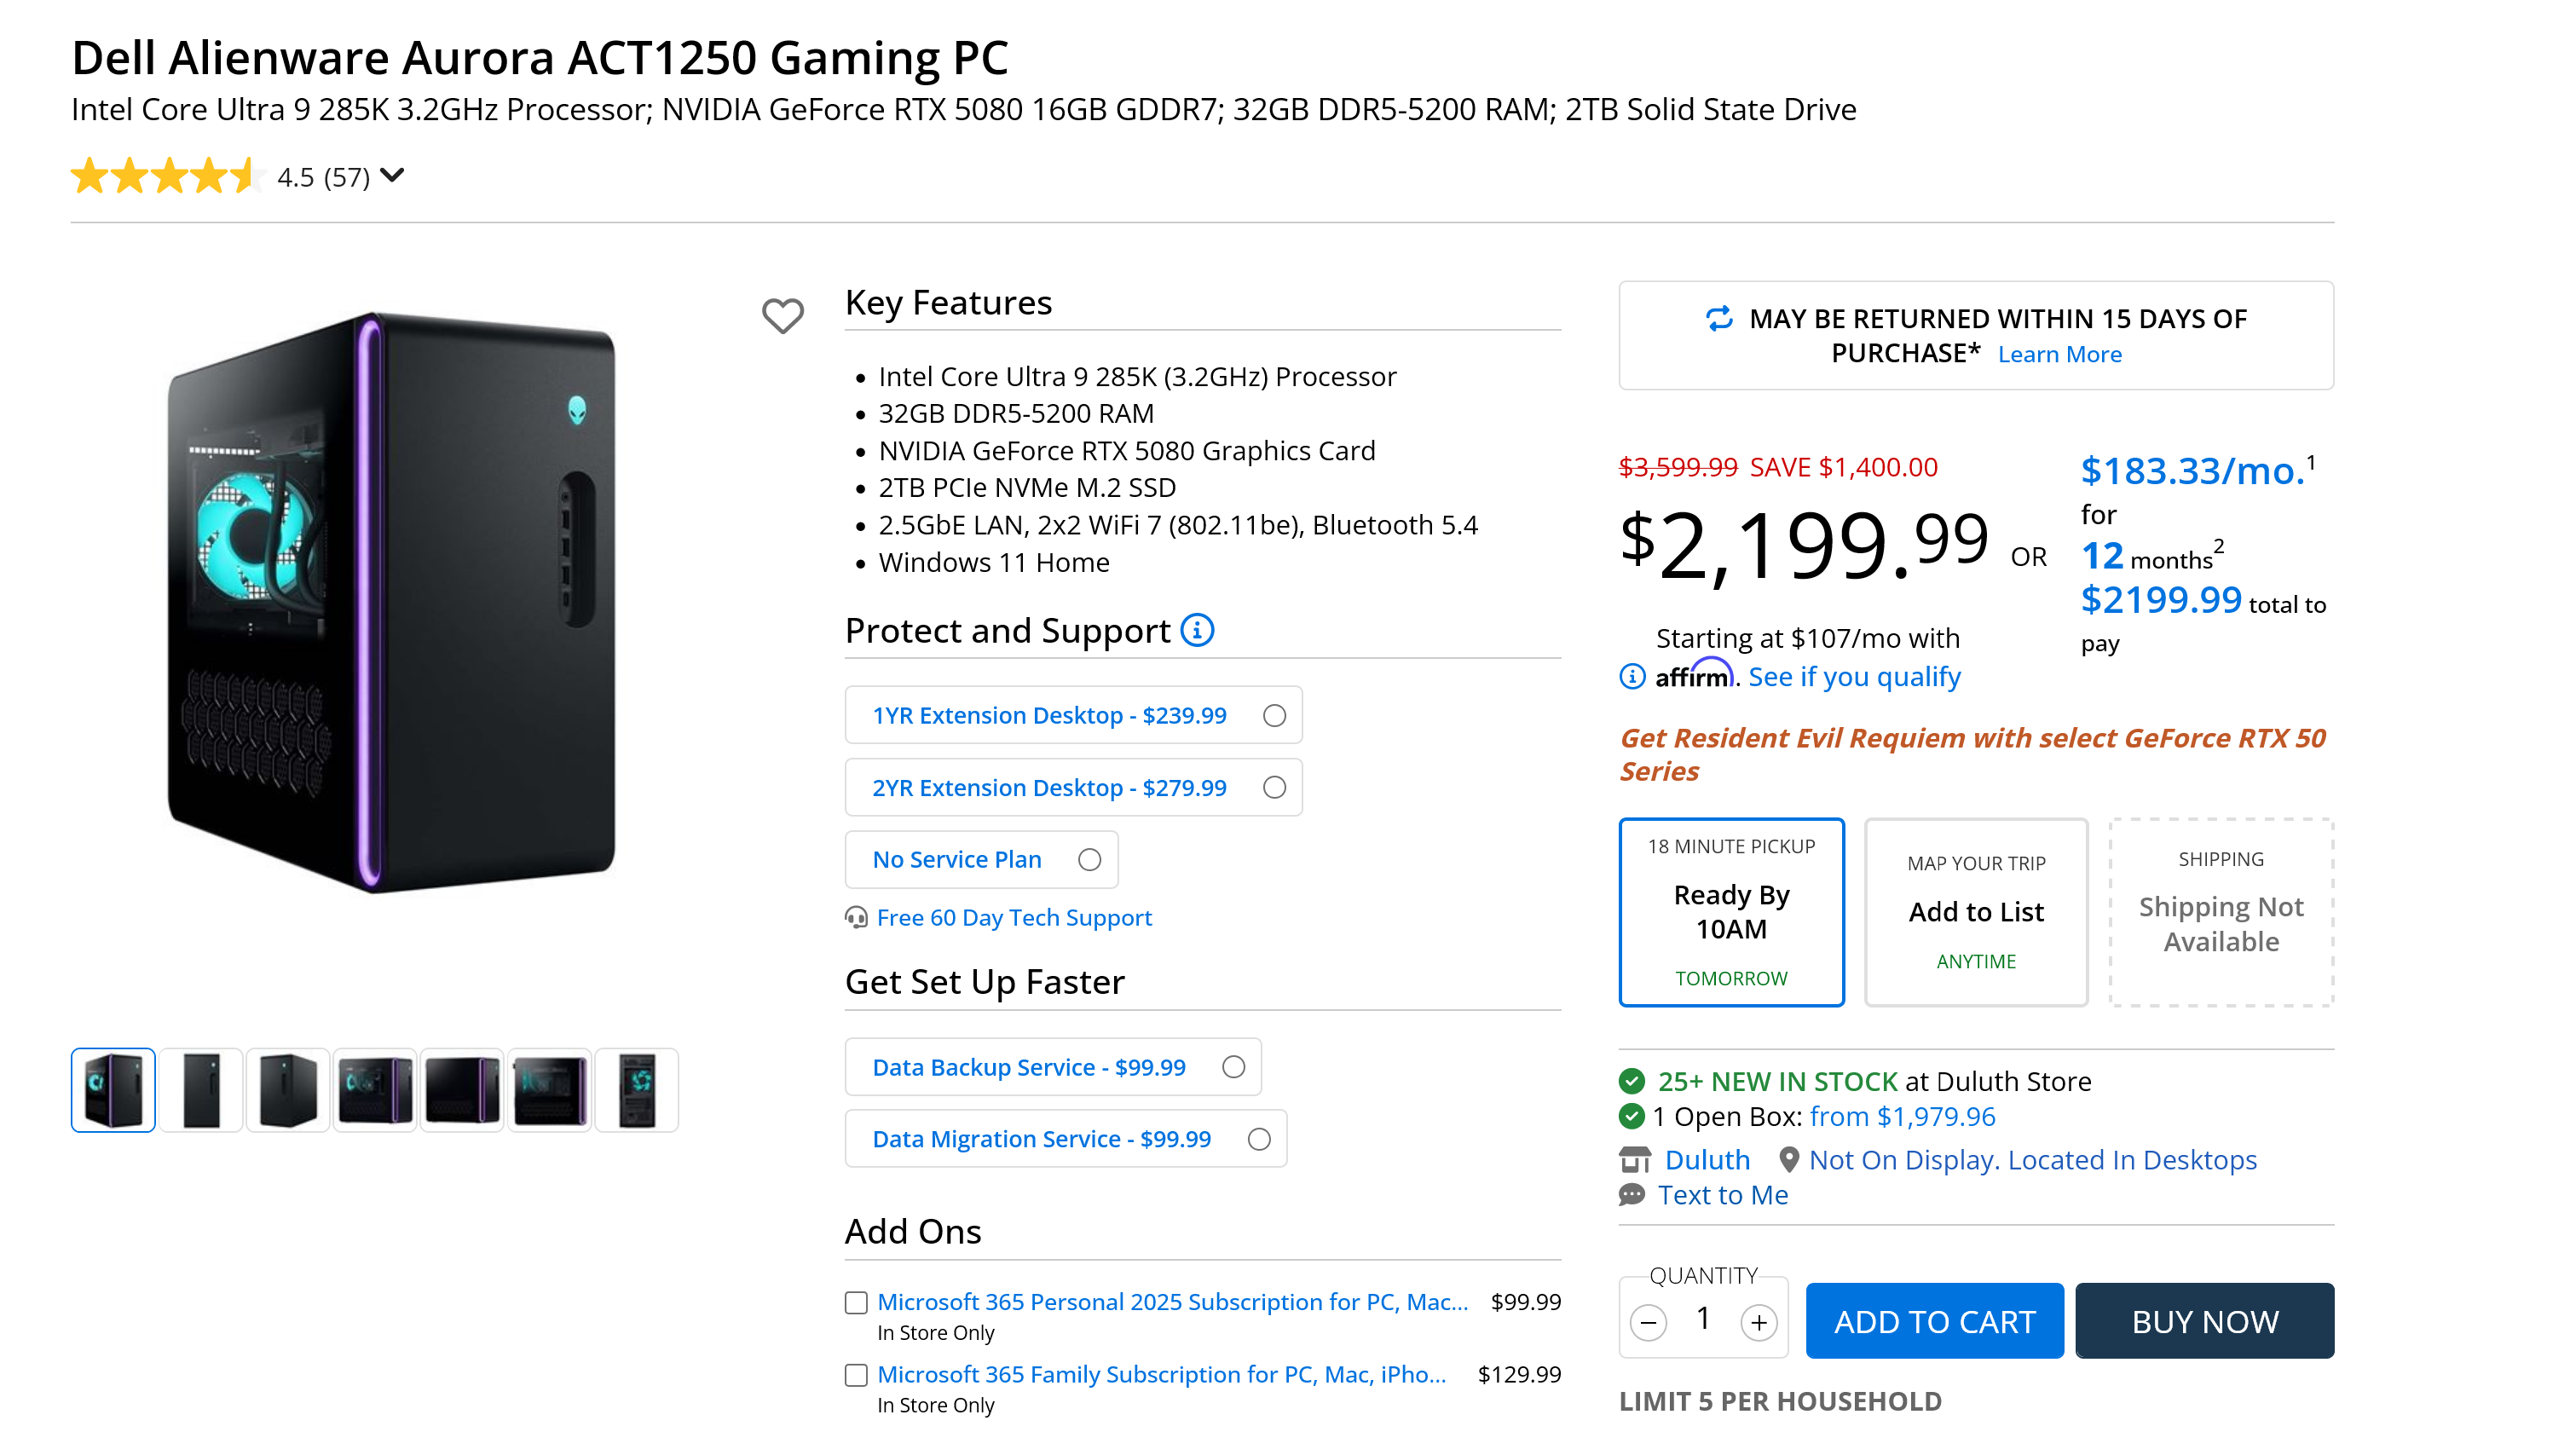Expand the ratings breakdown chevron
This screenshot has height=1432, width=2576.
pos(393,175)
